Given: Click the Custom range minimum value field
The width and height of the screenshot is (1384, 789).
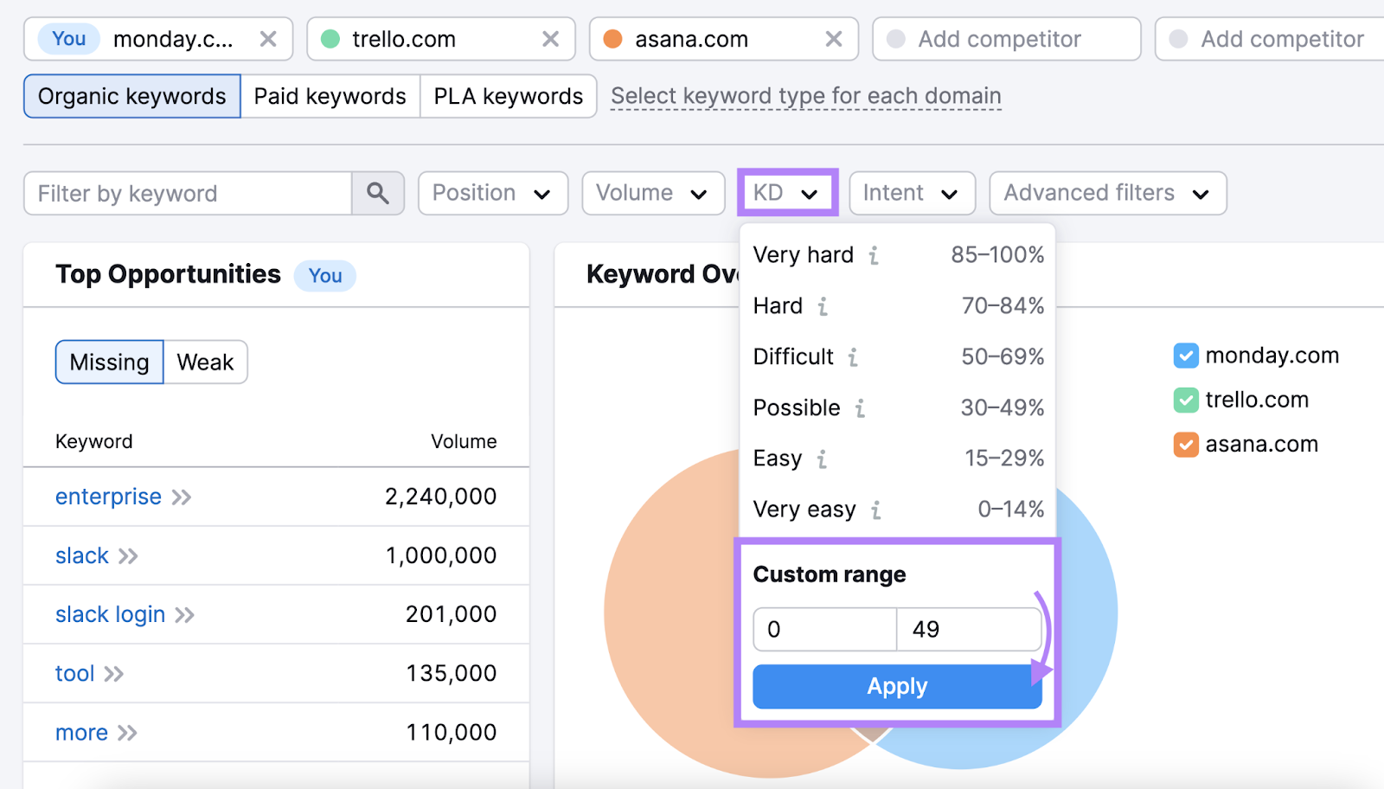Looking at the screenshot, I should [x=823, y=629].
